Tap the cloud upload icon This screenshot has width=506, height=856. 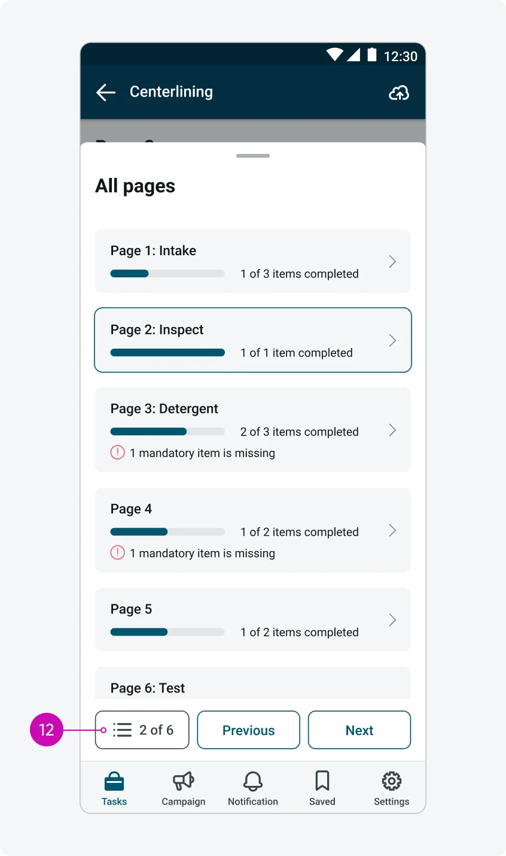(398, 93)
